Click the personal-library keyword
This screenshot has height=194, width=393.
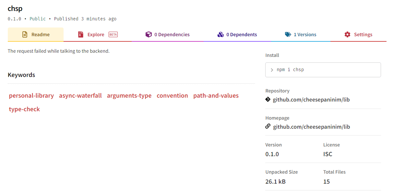click(31, 96)
